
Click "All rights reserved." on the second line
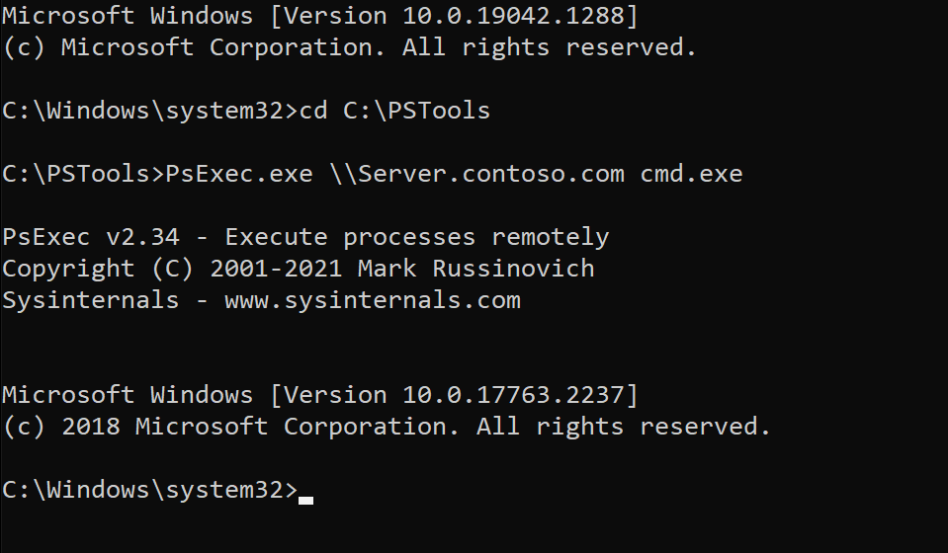[550, 48]
